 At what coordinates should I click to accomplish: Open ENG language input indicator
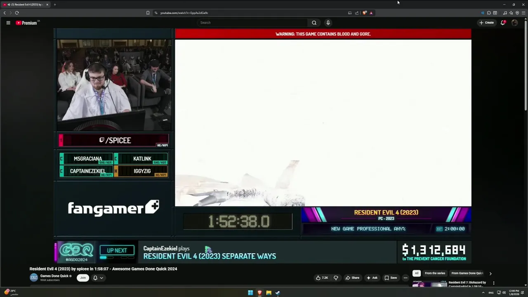[491, 293]
